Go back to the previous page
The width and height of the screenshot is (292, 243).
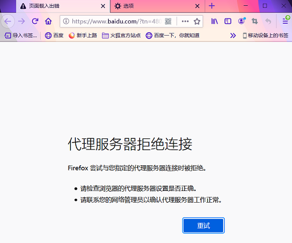pyautogui.click(x=8, y=21)
